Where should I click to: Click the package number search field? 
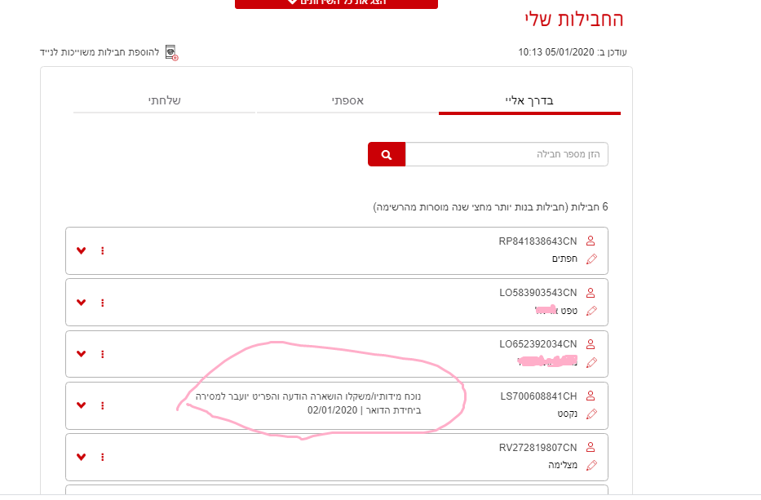[x=506, y=153]
